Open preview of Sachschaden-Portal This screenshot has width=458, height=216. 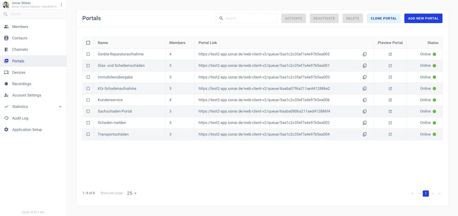coord(390,111)
